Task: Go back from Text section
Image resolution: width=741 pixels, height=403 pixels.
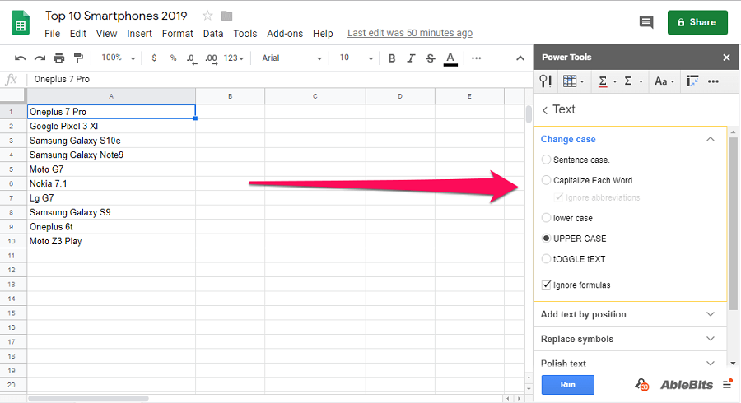Action: tap(545, 110)
